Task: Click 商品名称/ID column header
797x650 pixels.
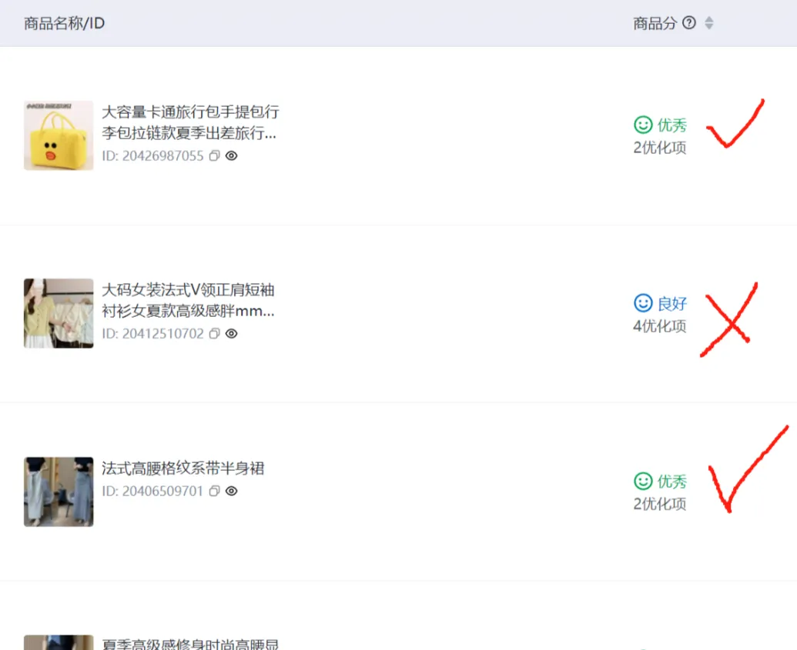Action: [x=64, y=23]
